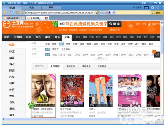Open 原创 in the black navigation bar
Screen dimensions: 168x127
click(x=7, y=37)
